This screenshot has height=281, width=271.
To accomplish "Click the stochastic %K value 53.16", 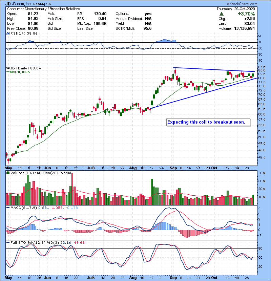I will 66,242.
